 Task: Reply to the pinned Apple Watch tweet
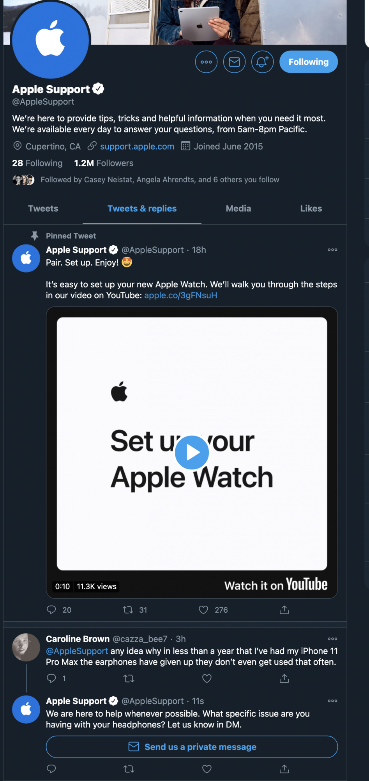51,610
